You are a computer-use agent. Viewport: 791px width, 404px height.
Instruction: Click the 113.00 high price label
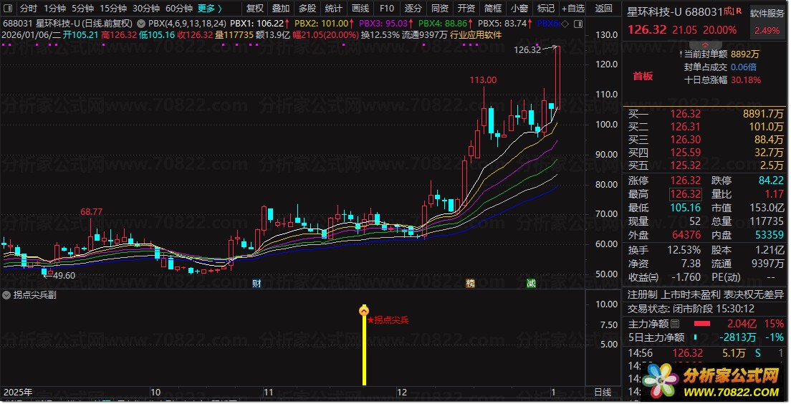[483, 80]
